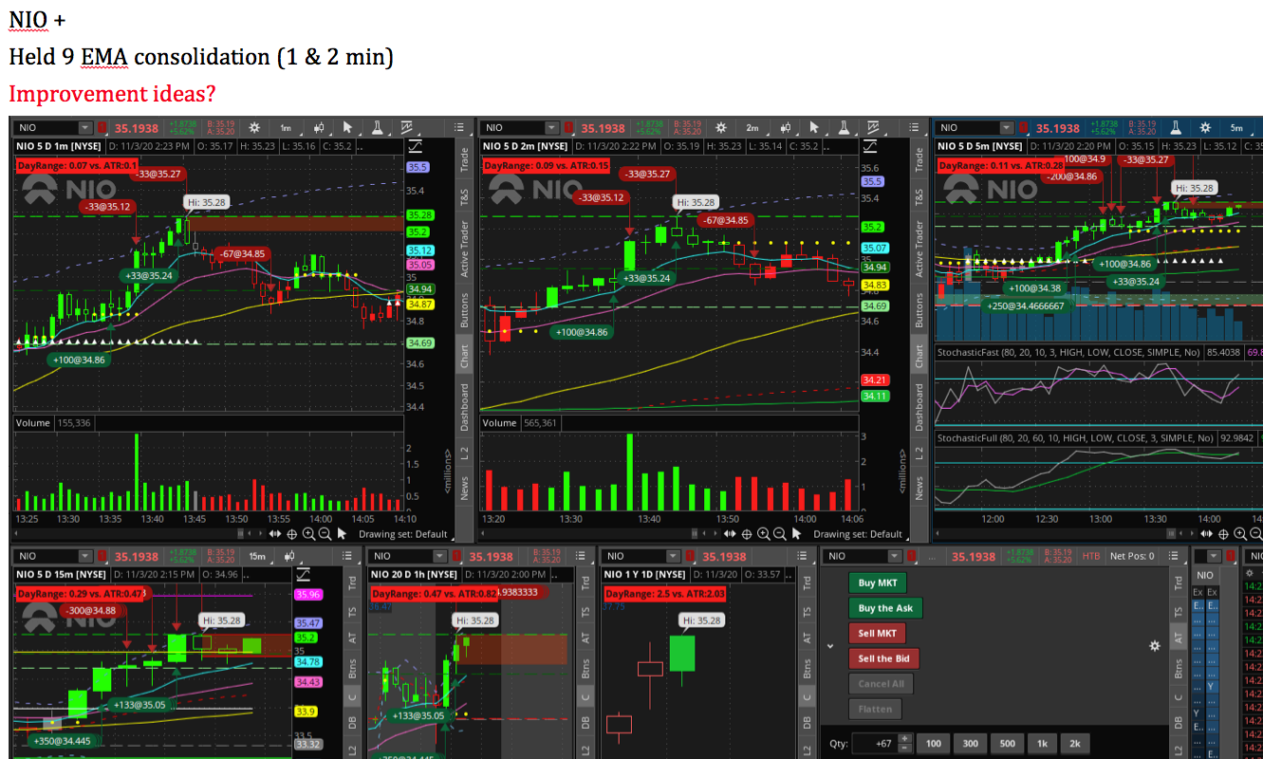Set quantity with the 2k preset button
The height and width of the screenshot is (759, 1263).
1074,744
